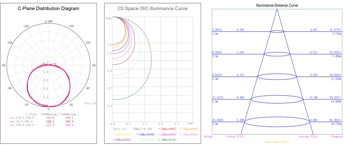Viewport: 344px width, 145px height.
Task: Click the '1.610' center illuminance value
Action: click(x=240, y=52)
